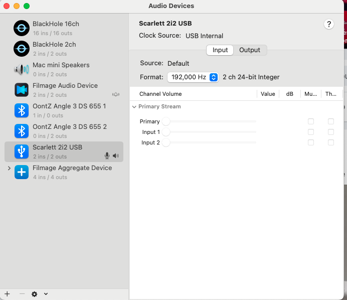Click the green zoom window button
This screenshot has width=347, height=300.
tap(27, 6)
